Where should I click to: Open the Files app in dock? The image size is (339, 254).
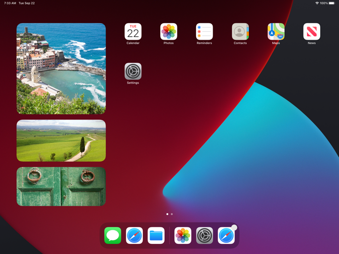(156, 236)
